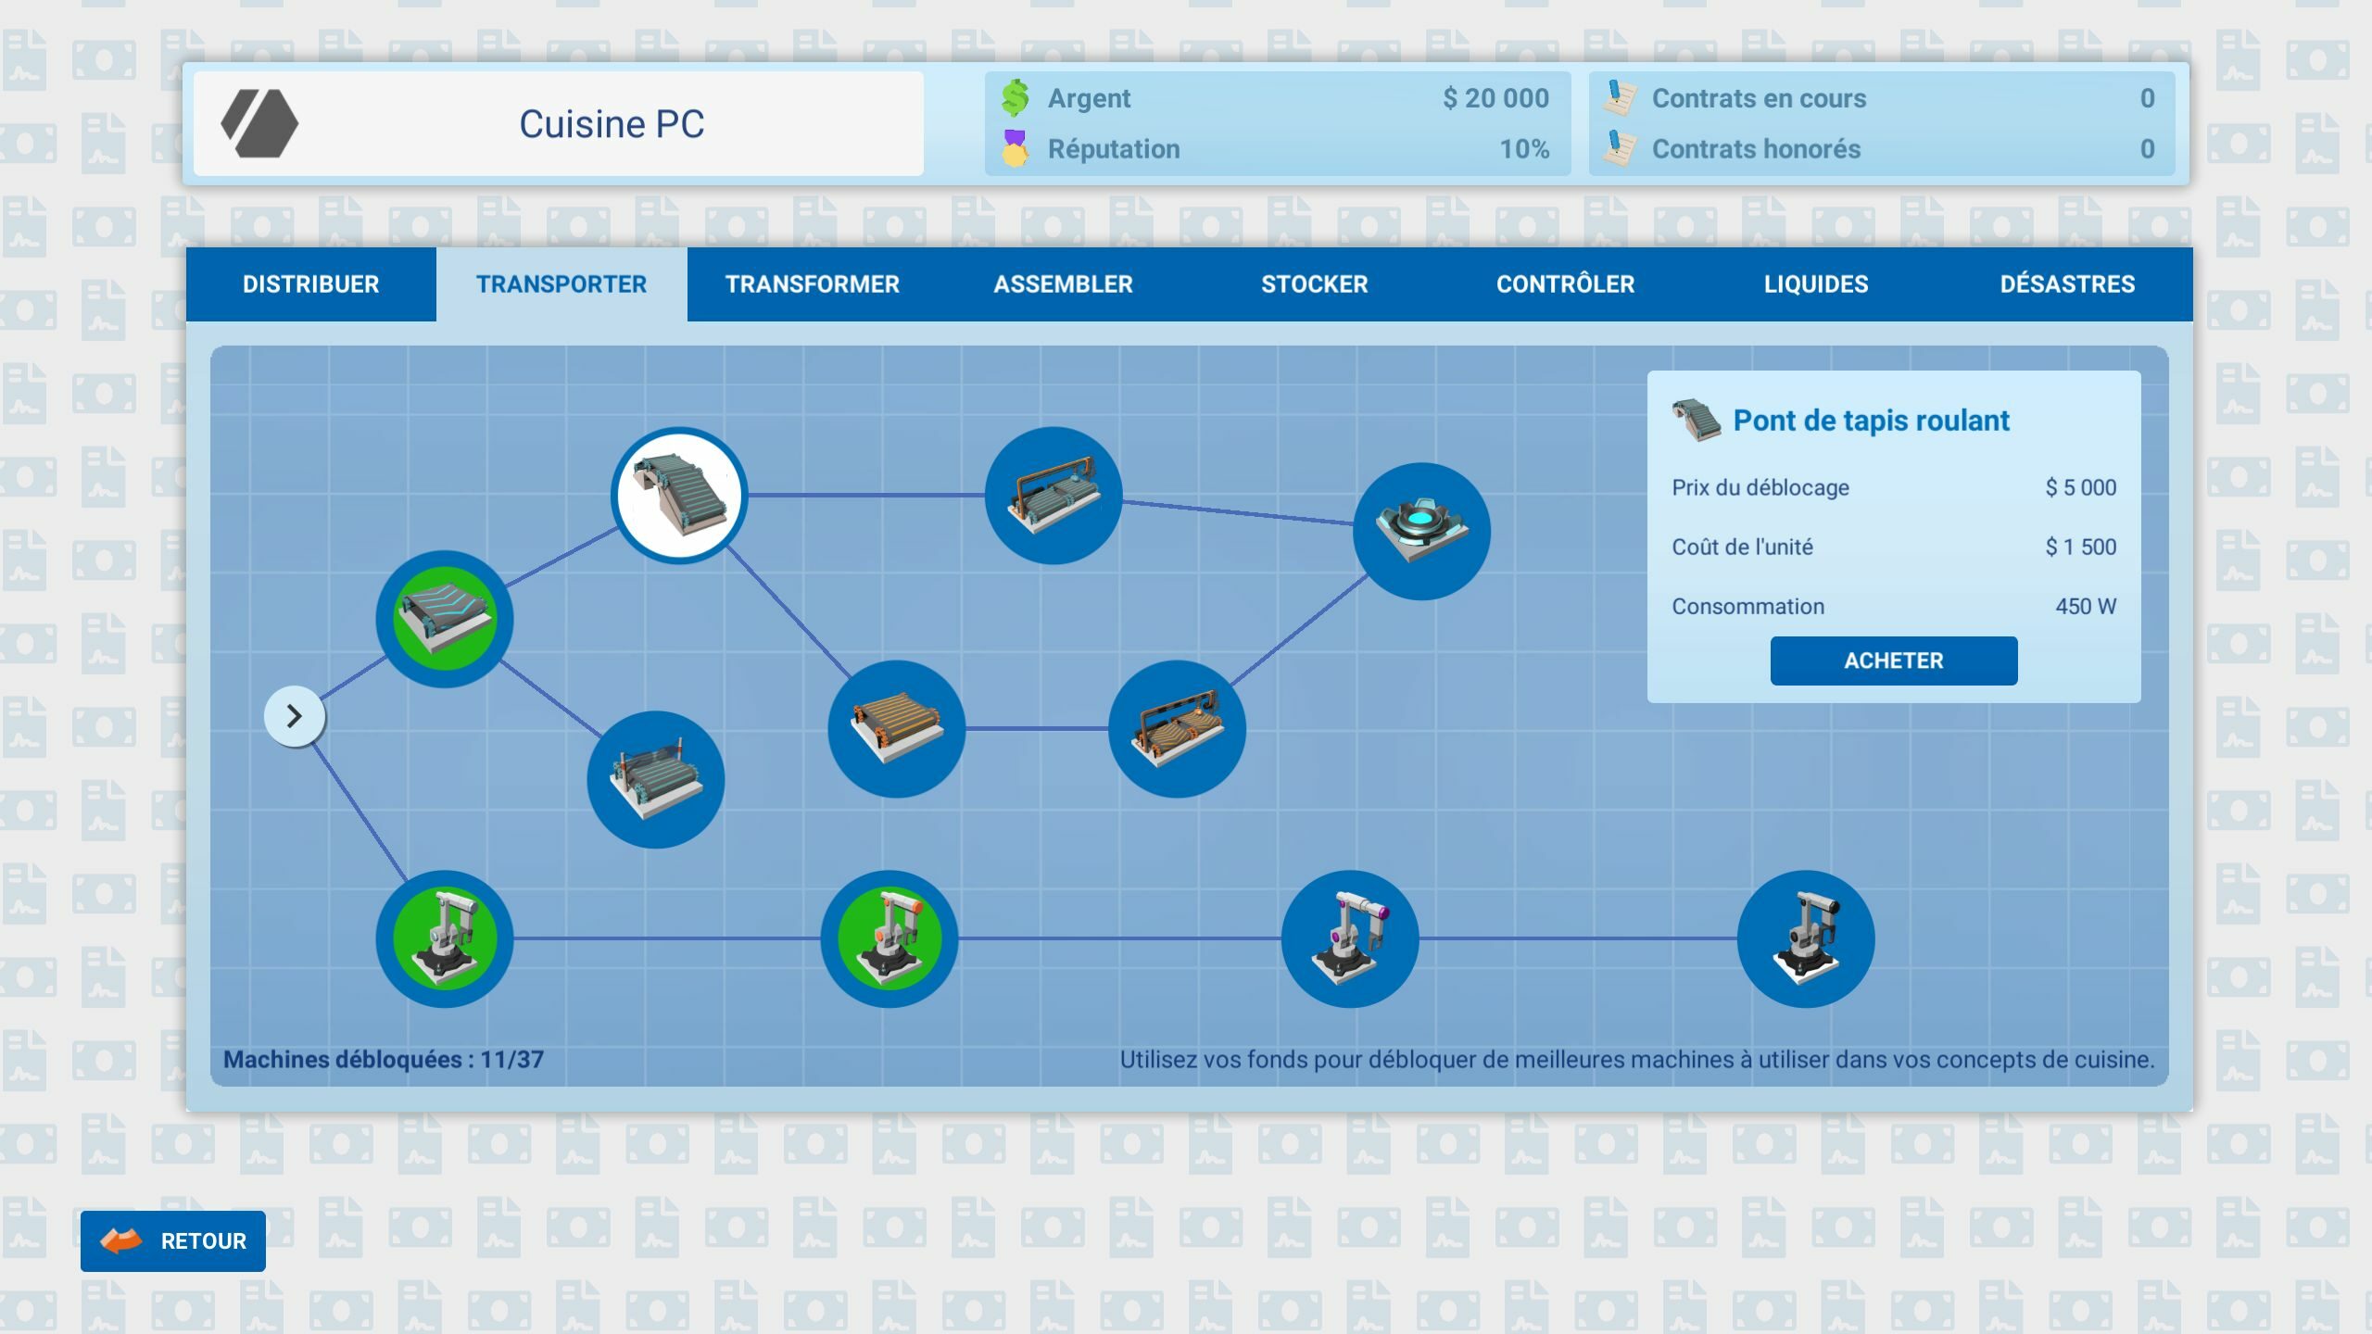Click the company logo beside Cuisine PC
2372x1334 pixels.
tap(259, 123)
